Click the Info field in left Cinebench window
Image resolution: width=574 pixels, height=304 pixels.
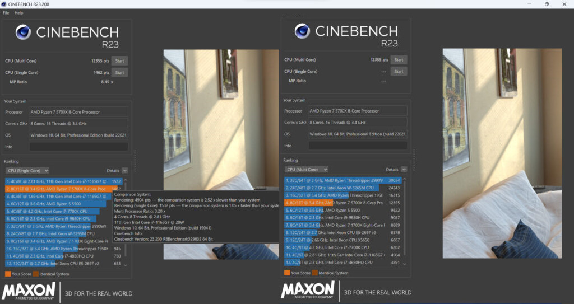(78, 147)
